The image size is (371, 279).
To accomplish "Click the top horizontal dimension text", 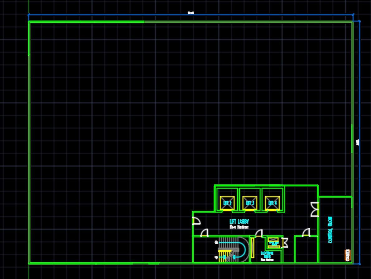I will pyautogui.click(x=191, y=13).
